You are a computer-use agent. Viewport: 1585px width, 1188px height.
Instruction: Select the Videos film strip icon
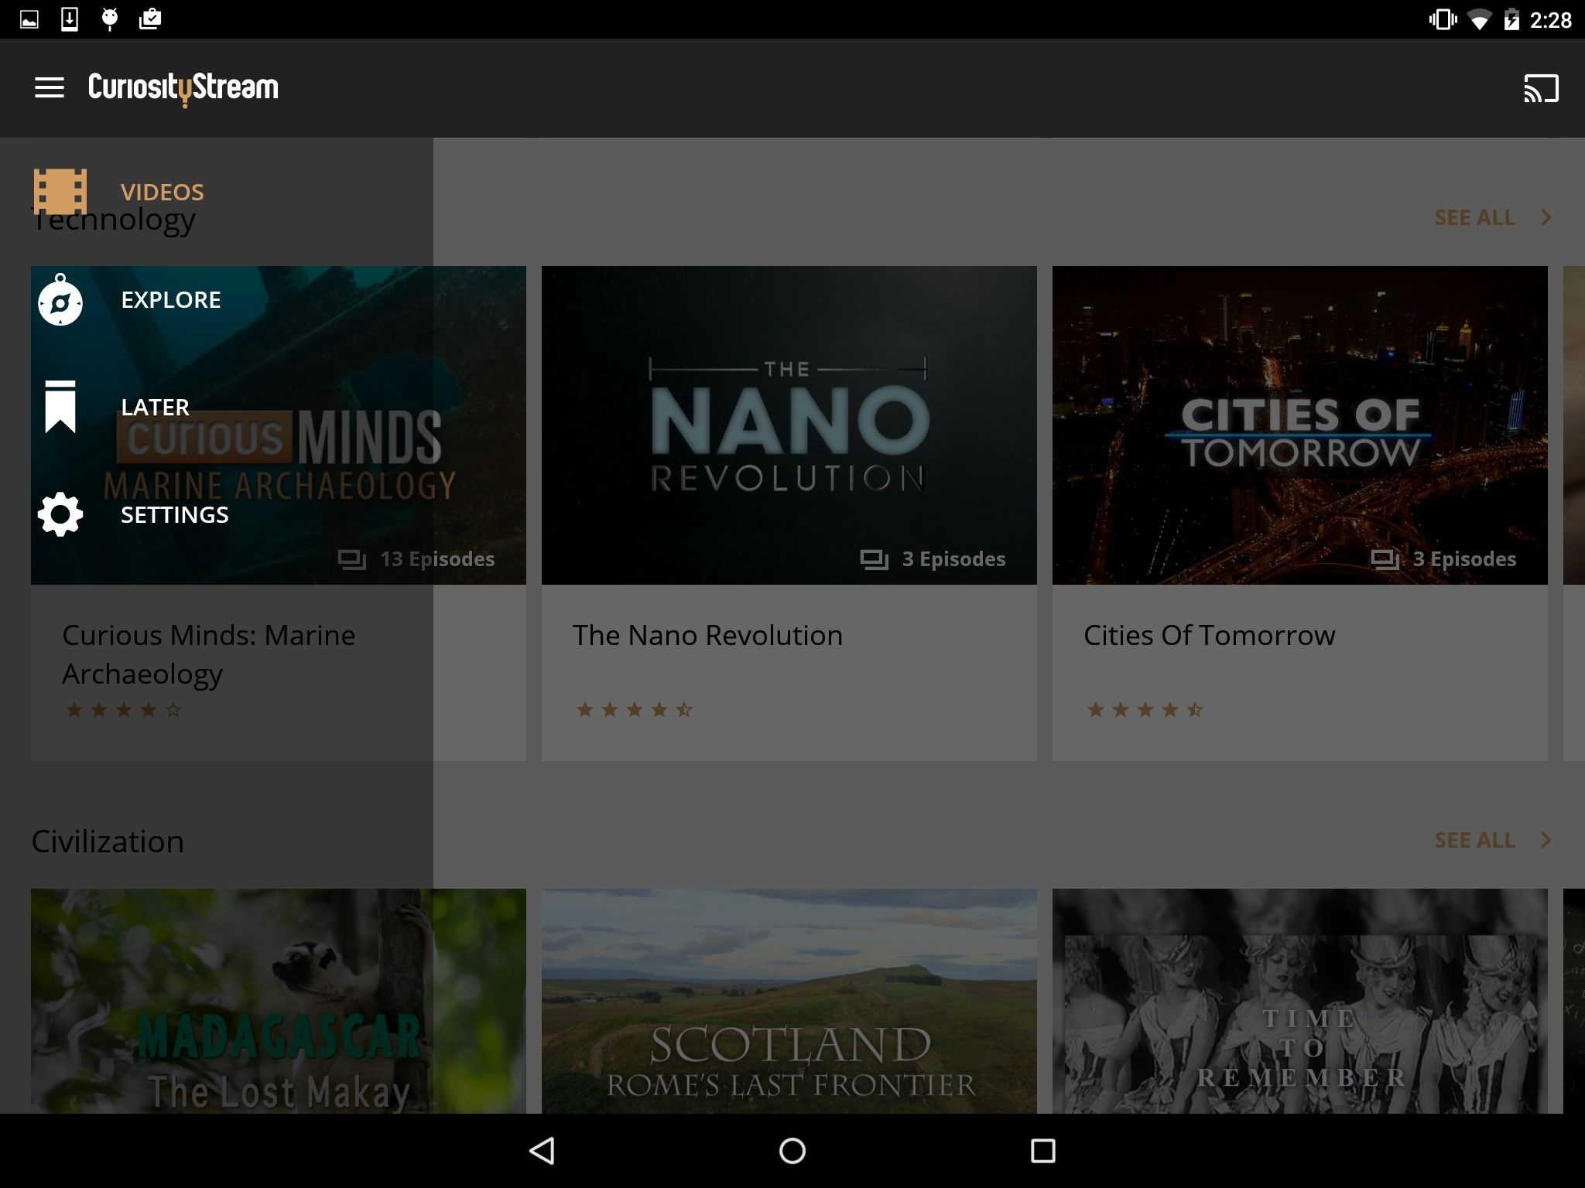[x=60, y=191]
